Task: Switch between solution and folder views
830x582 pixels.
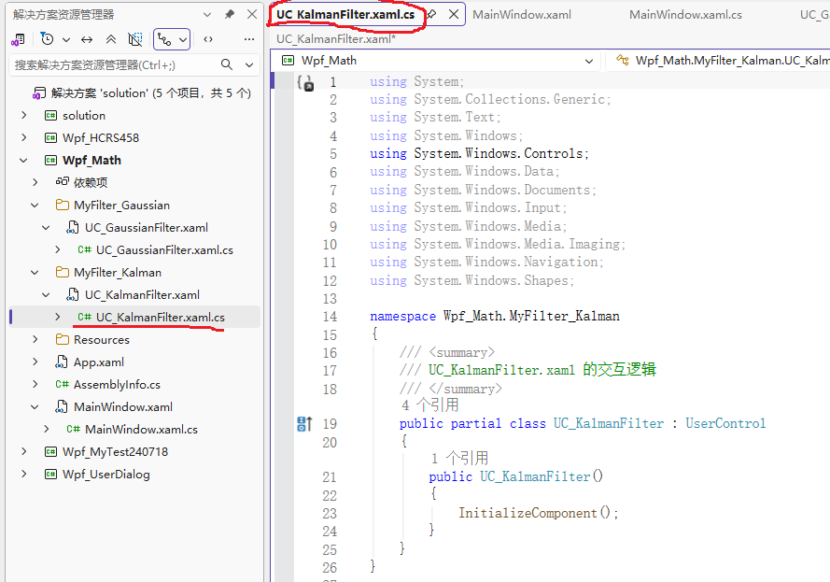Action: click(19, 39)
